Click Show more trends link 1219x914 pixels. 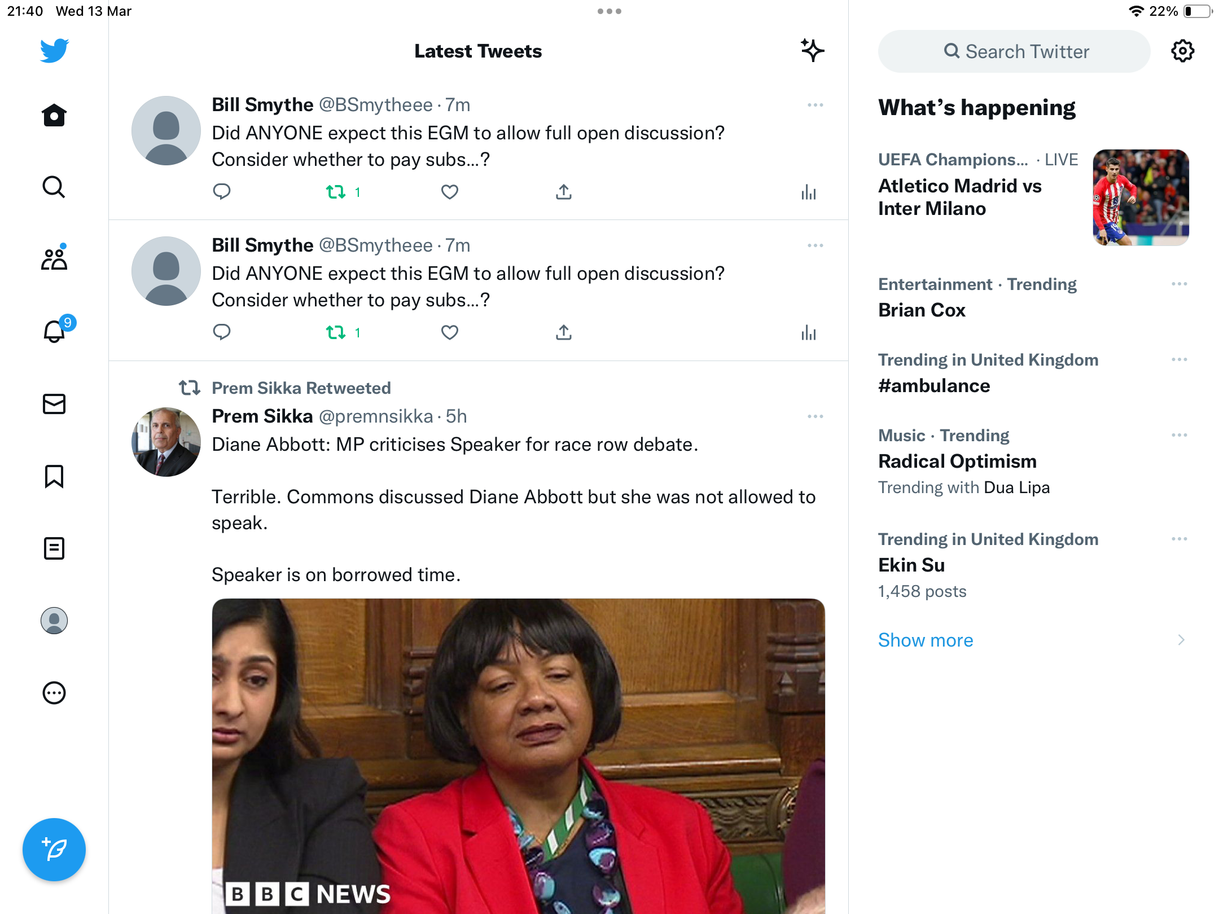point(926,640)
